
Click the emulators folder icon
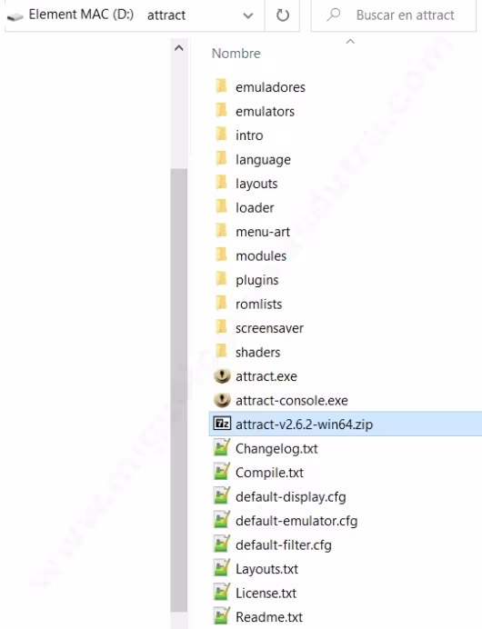(x=222, y=111)
